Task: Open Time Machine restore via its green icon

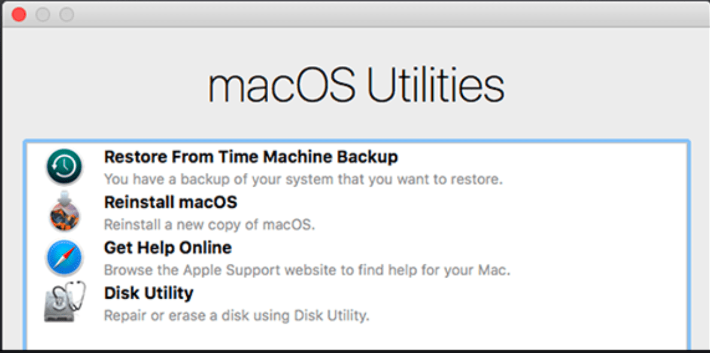Action: coord(64,167)
